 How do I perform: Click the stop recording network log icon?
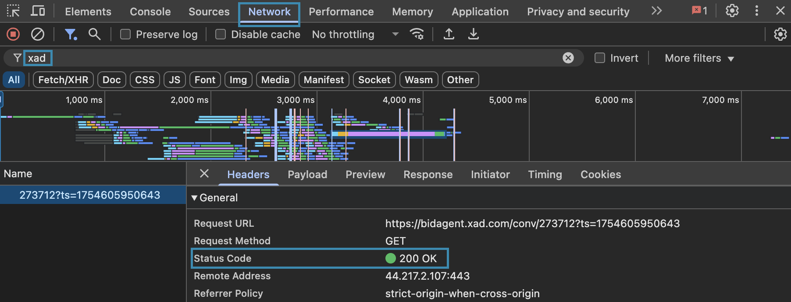pos(13,34)
